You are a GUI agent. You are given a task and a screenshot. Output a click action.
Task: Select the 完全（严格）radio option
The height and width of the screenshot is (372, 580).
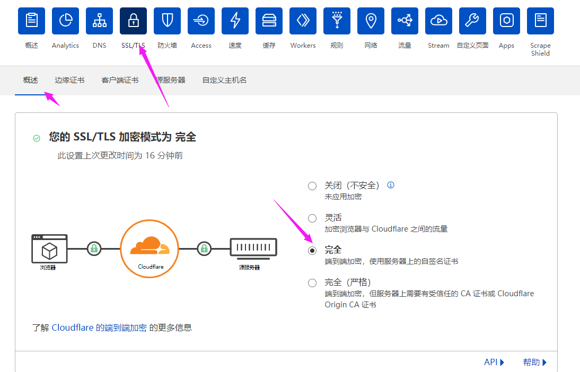coord(312,283)
